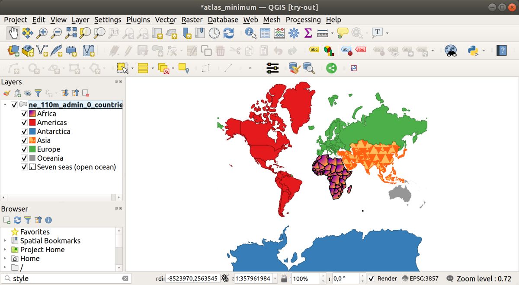This screenshot has width=519, height=285.
Task: Click the Refresh map toolbar icon
Action: 228,32
